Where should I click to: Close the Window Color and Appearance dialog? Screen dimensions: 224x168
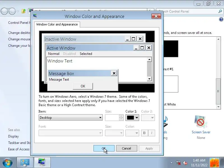coord(156,16)
